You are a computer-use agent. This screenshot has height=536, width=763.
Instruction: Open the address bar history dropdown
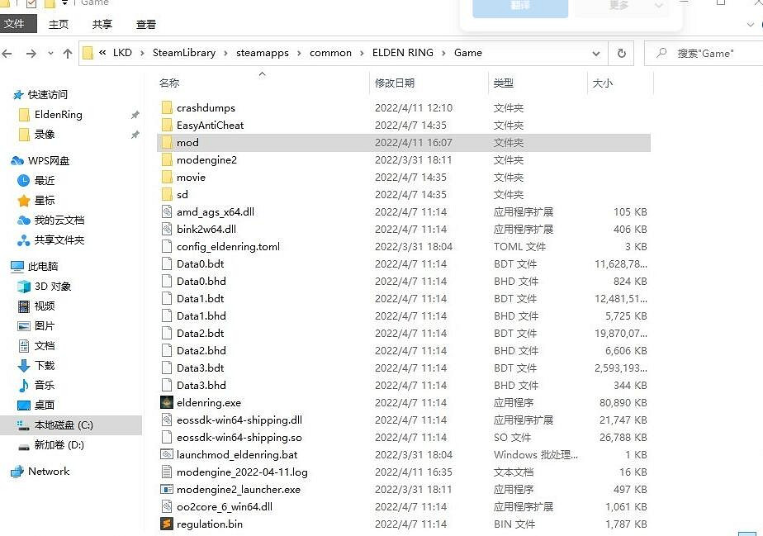point(597,52)
